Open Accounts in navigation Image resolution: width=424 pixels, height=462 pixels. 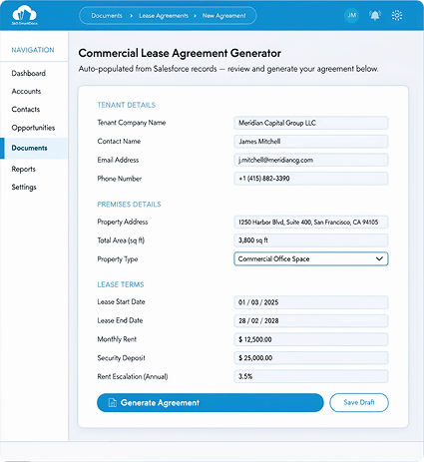click(x=26, y=91)
